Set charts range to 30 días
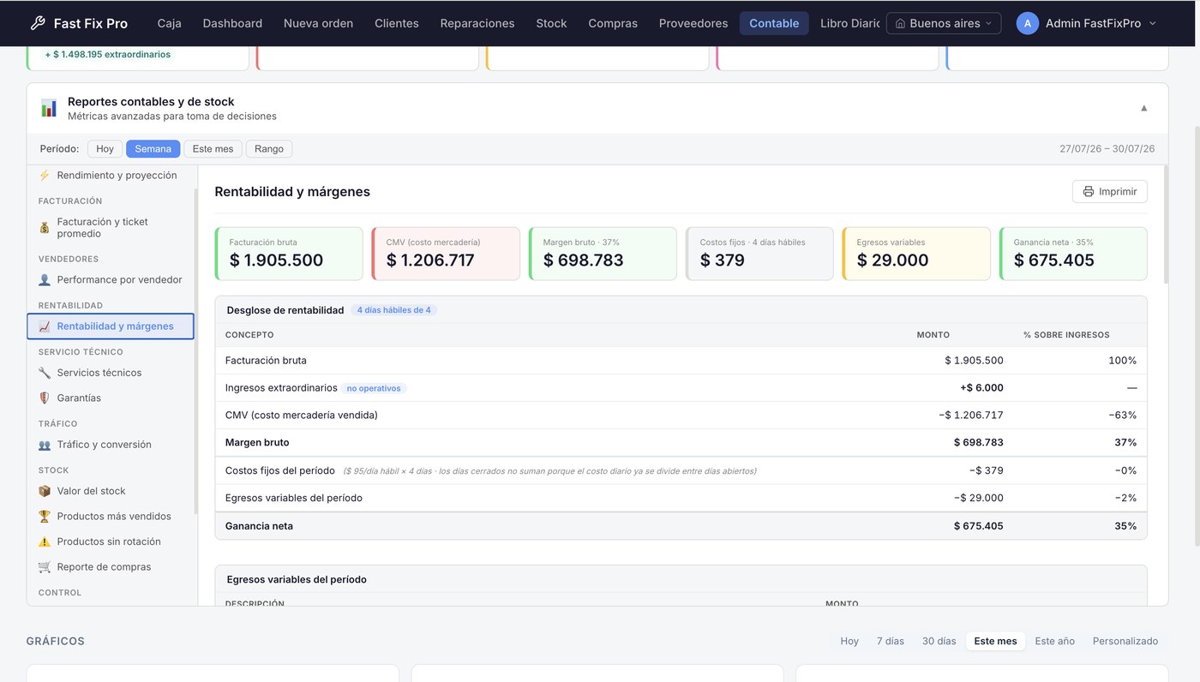1200x682 pixels. point(939,641)
